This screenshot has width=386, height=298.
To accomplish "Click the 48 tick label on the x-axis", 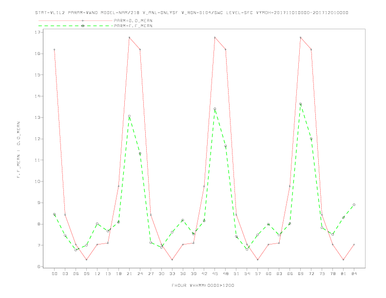I will [226, 274].
